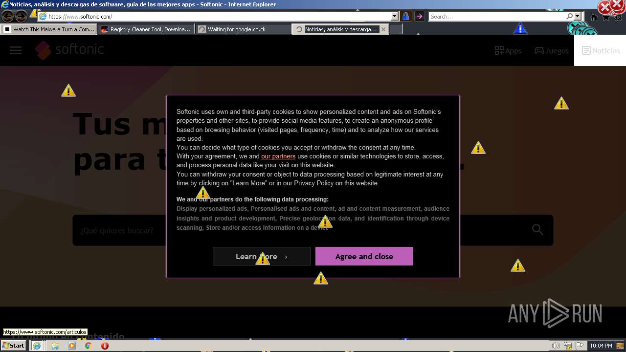
Task: Open Windows Explorer folder taskbar icon
Action: coord(55,346)
